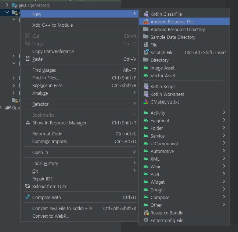
Task: Click the Android Resource File icon
Action: coord(146,22)
